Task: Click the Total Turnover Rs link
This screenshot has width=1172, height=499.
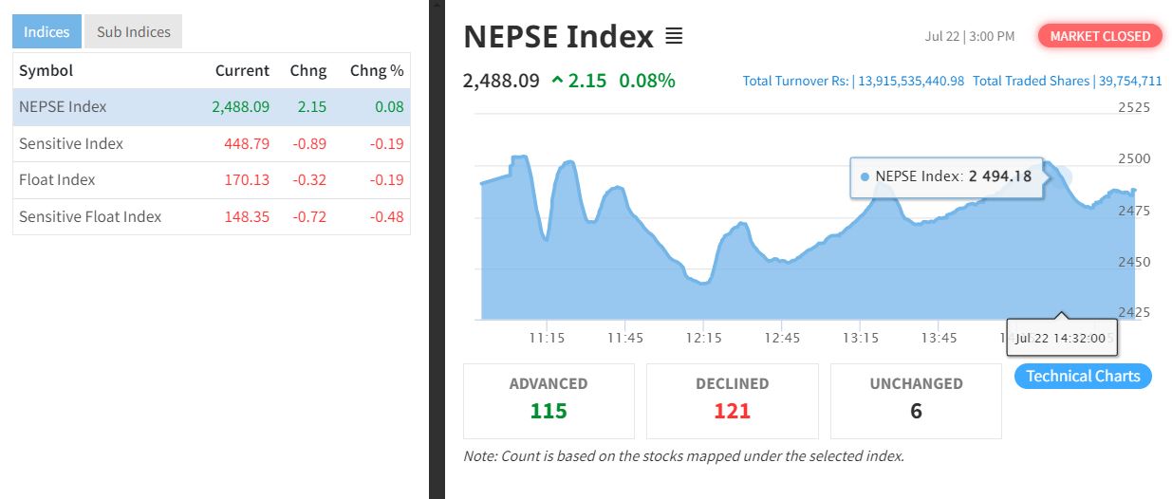Action: 853,82
